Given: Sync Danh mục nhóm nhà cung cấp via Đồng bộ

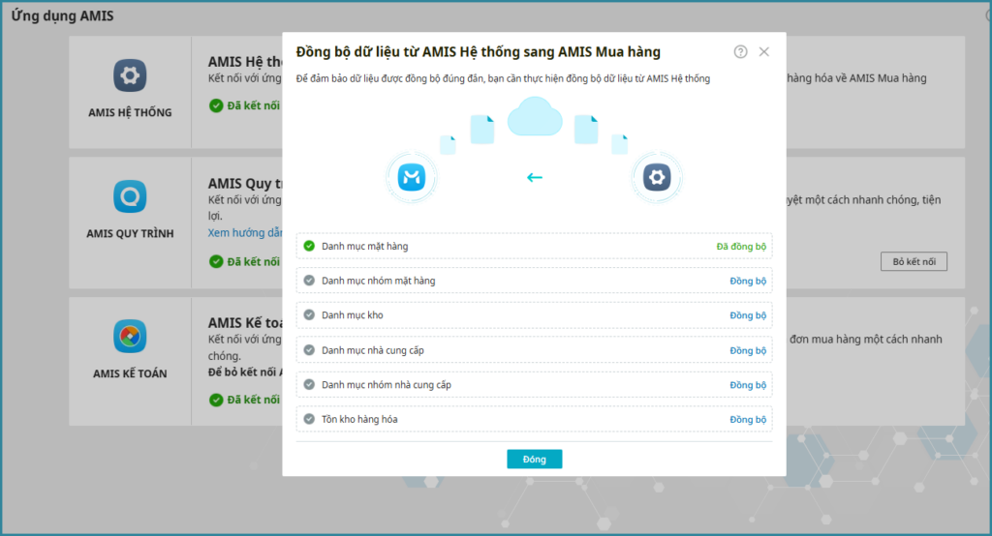Looking at the screenshot, I should point(748,385).
